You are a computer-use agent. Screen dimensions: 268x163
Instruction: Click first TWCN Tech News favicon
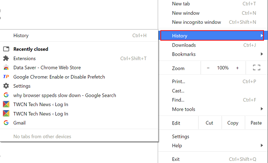click(x=6, y=104)
